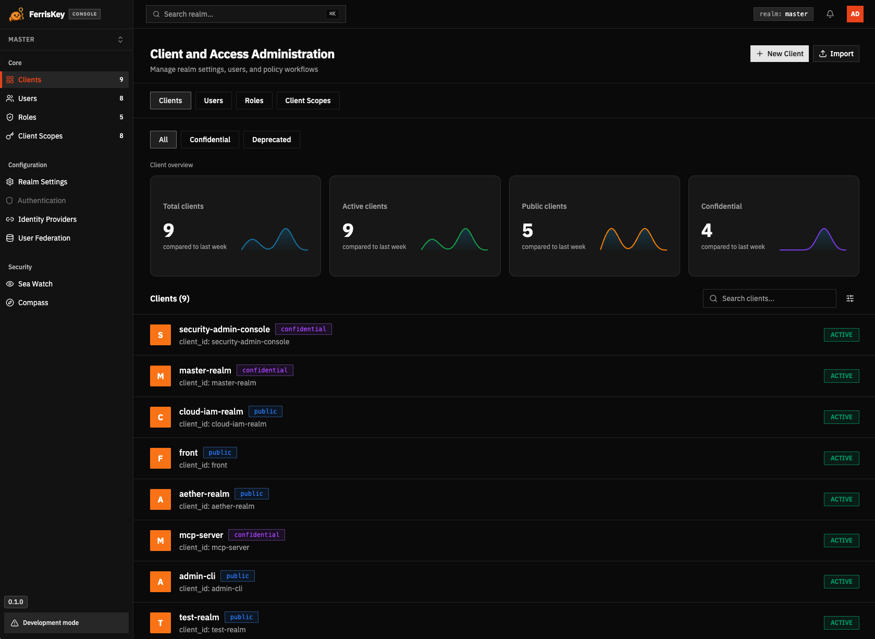Open the realm: master selector
875x639 pixels.
coord(783,14)
